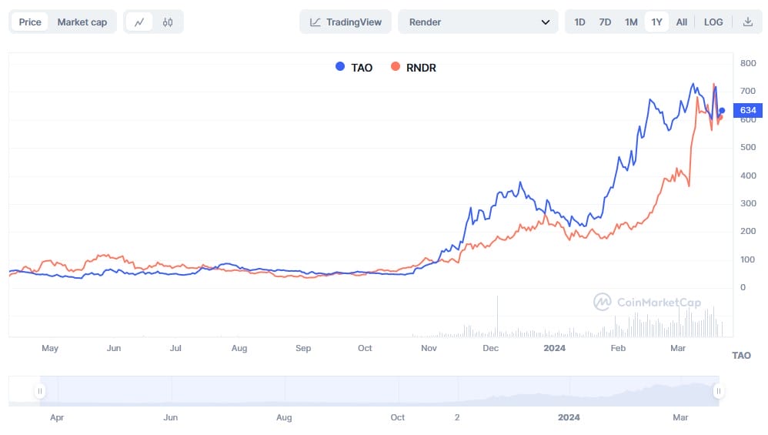Set time range to 1D
The image size is (768, 435).
pos(579,22)
